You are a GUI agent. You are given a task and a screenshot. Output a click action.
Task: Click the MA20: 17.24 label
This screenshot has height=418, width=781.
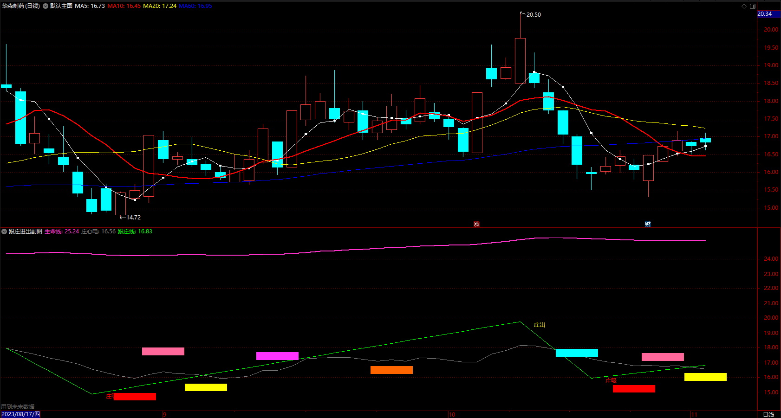[160, 6]
